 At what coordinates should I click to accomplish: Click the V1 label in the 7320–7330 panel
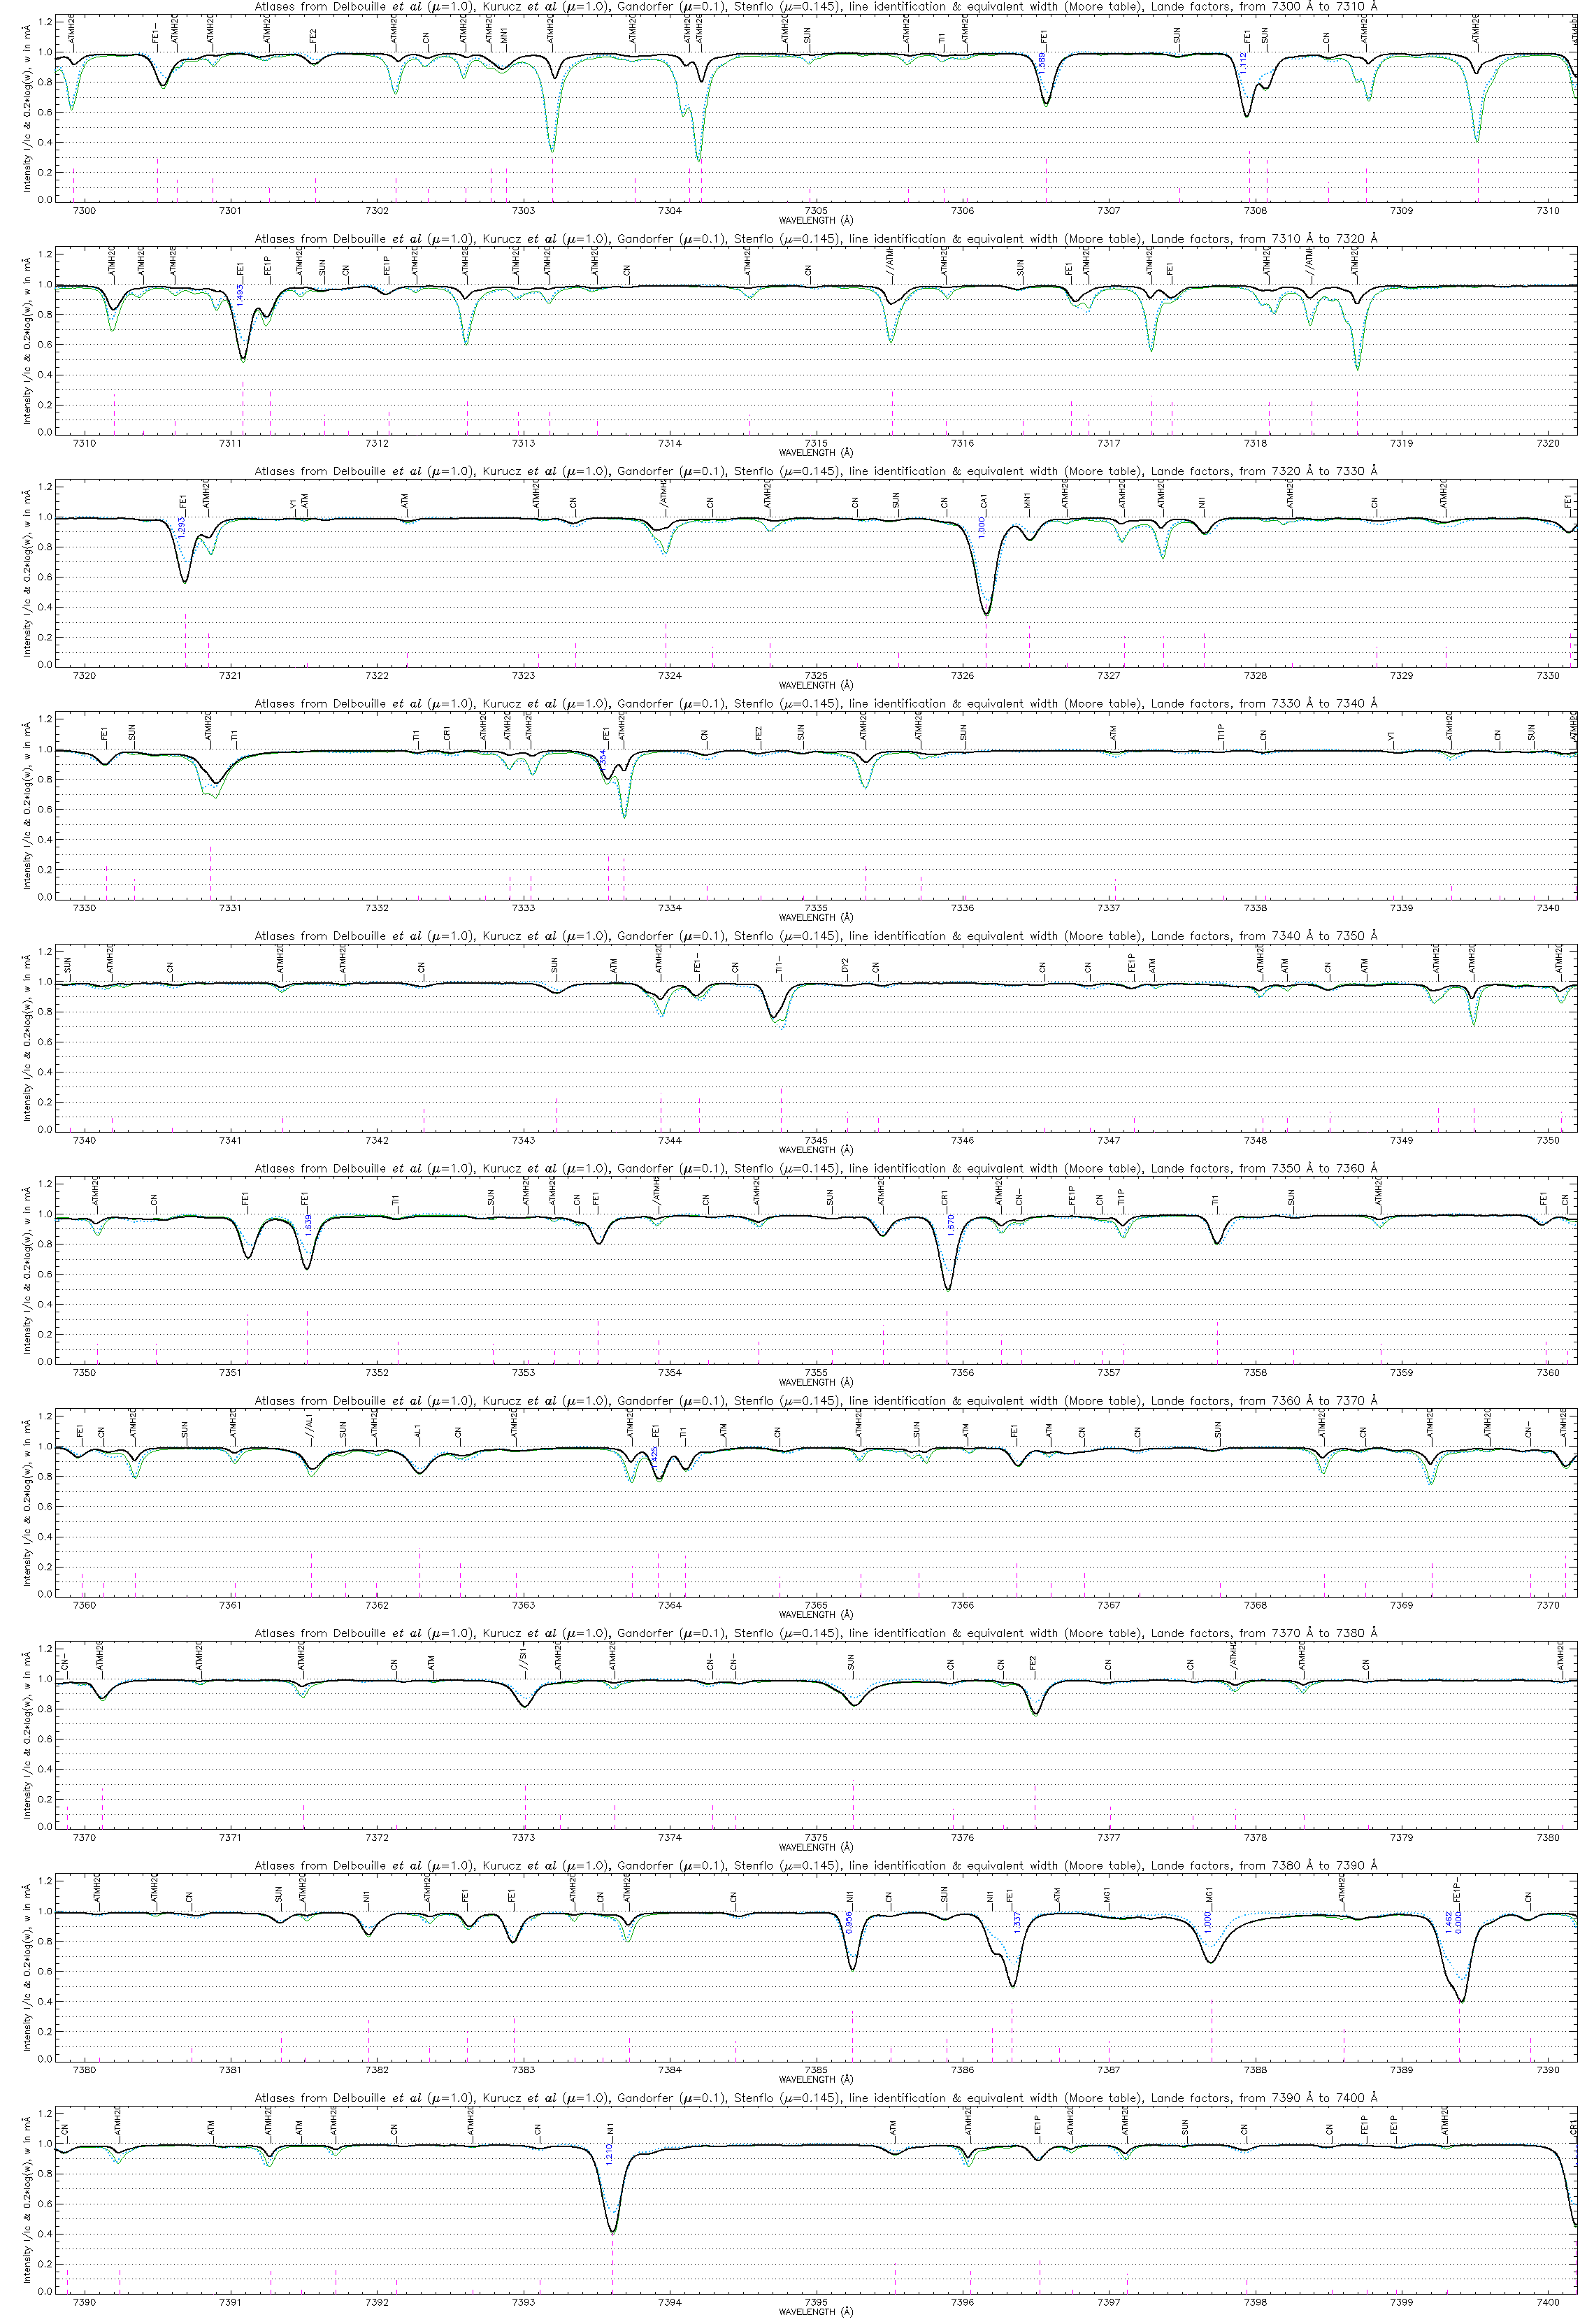click(x=293, y=504)
